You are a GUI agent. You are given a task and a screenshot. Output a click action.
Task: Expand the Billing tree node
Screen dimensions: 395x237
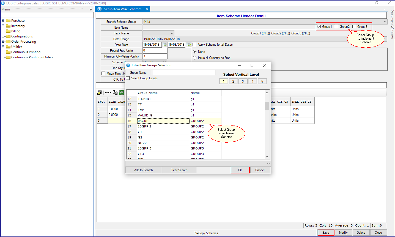click(x=3, y=31)
